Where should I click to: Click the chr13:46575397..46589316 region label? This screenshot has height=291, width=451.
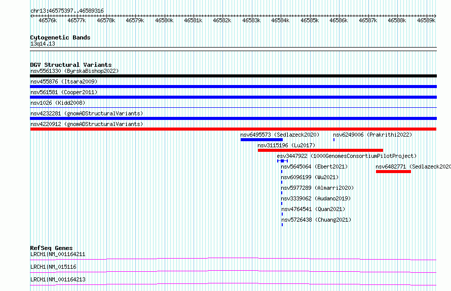click(67, 11)
